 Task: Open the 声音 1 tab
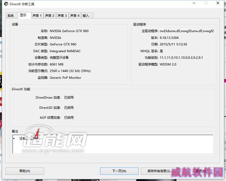[x=37, y=15]
